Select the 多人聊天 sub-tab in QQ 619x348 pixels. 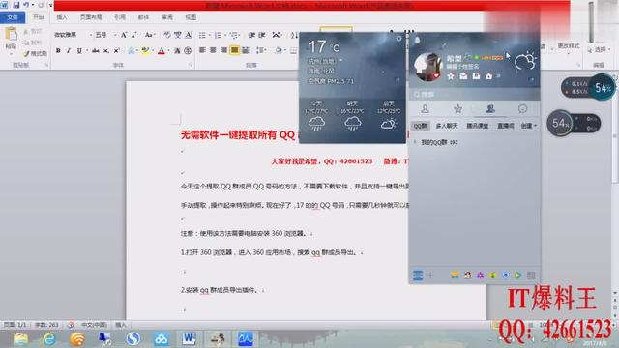[x=447, y=126]
